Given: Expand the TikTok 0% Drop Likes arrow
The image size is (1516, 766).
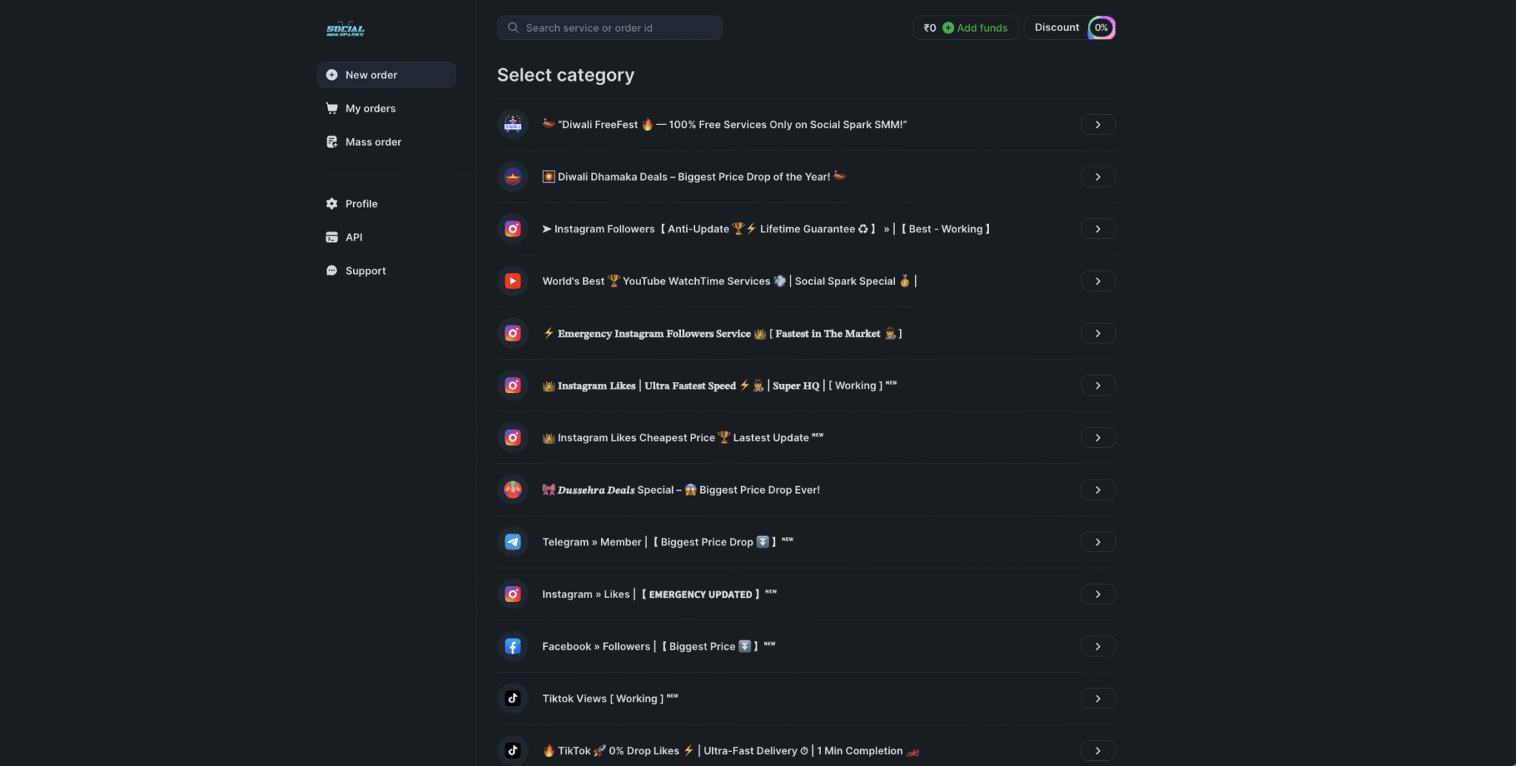Looking at the screenshot, I should (1098, 750).
